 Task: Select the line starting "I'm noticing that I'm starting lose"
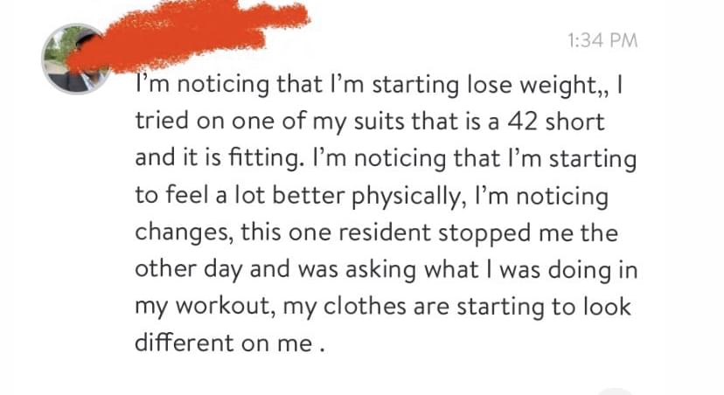[379, 86]
